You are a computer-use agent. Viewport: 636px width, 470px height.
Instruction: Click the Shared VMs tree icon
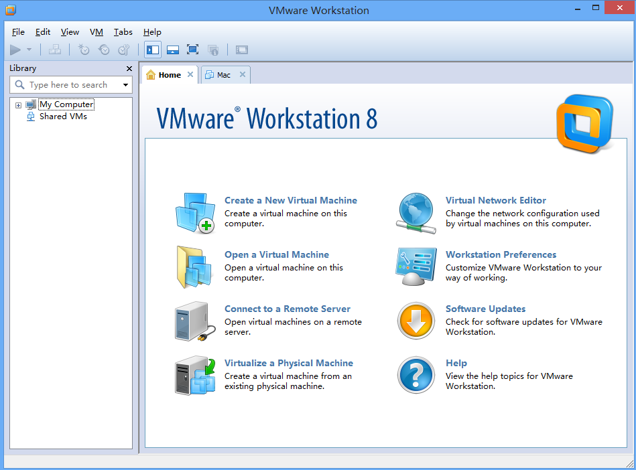[31, 116]
